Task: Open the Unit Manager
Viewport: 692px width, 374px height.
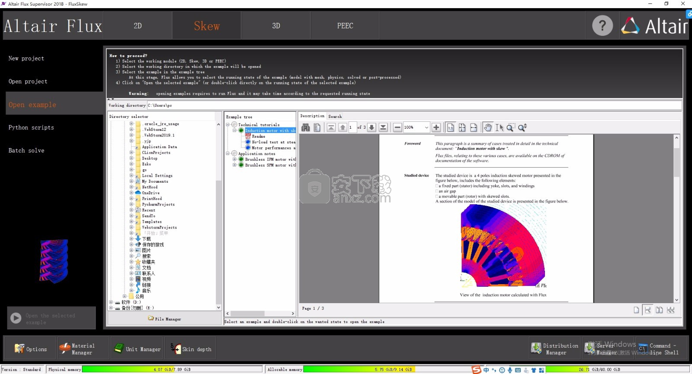Action: [137, 349]
